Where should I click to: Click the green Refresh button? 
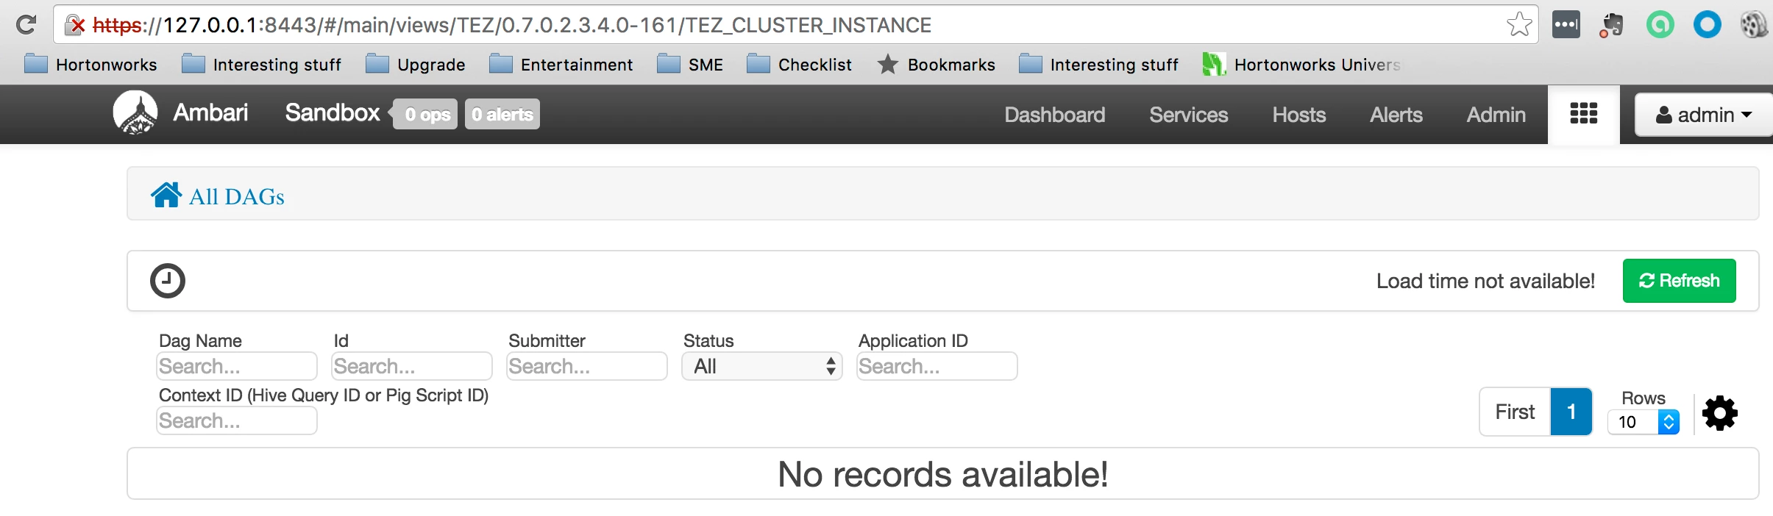(1680, 281)
